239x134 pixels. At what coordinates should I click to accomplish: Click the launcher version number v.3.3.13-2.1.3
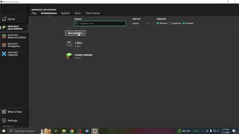8,126
